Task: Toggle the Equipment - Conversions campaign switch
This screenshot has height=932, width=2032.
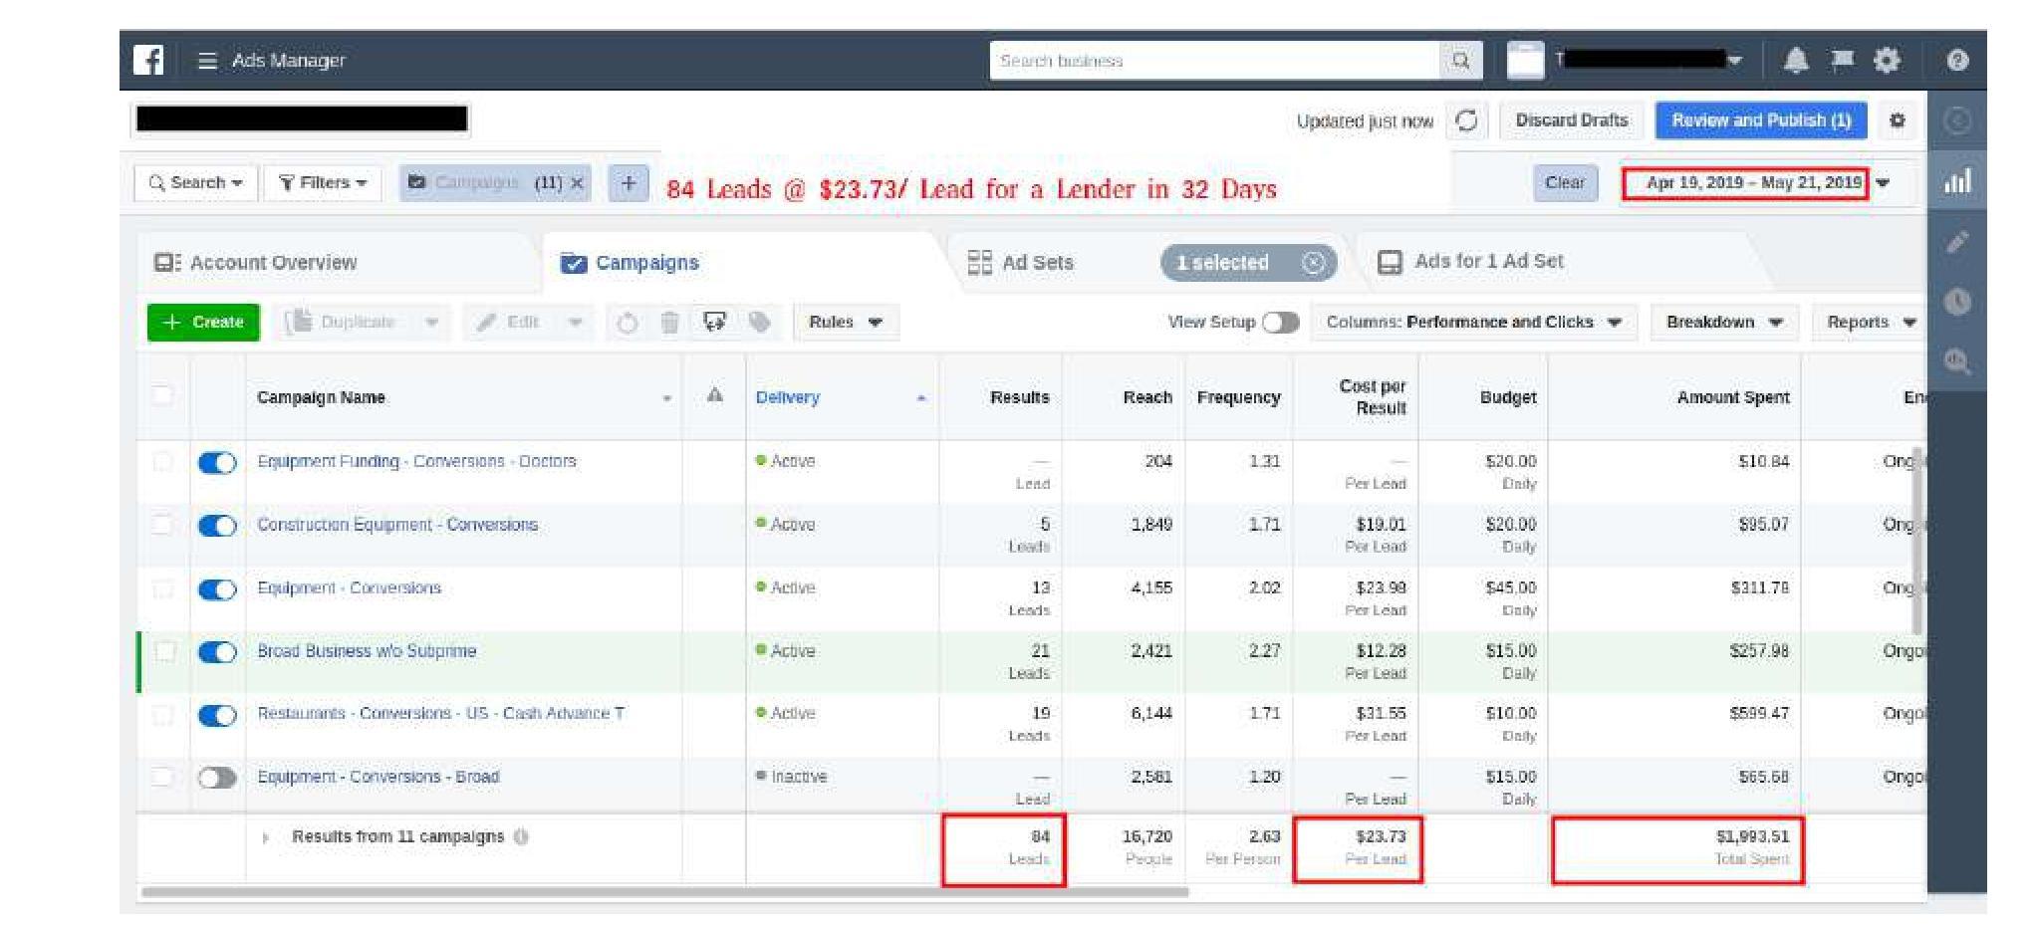Action: (217, 589)
